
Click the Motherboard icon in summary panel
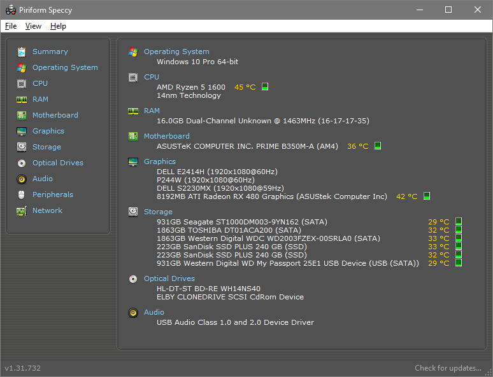[133, 136]
